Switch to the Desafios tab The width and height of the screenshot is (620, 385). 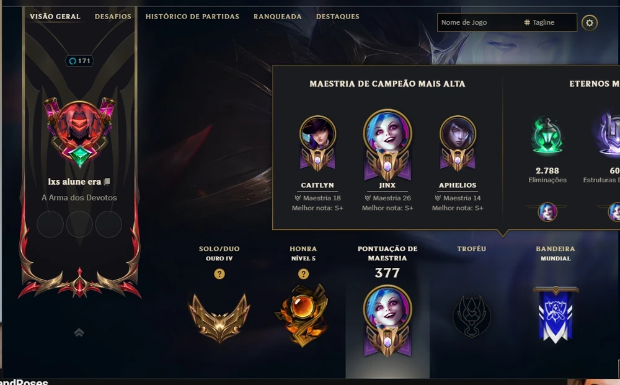113,17
